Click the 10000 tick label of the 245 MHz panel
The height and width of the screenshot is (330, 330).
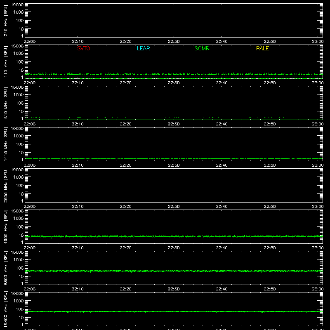click(17, 5)
